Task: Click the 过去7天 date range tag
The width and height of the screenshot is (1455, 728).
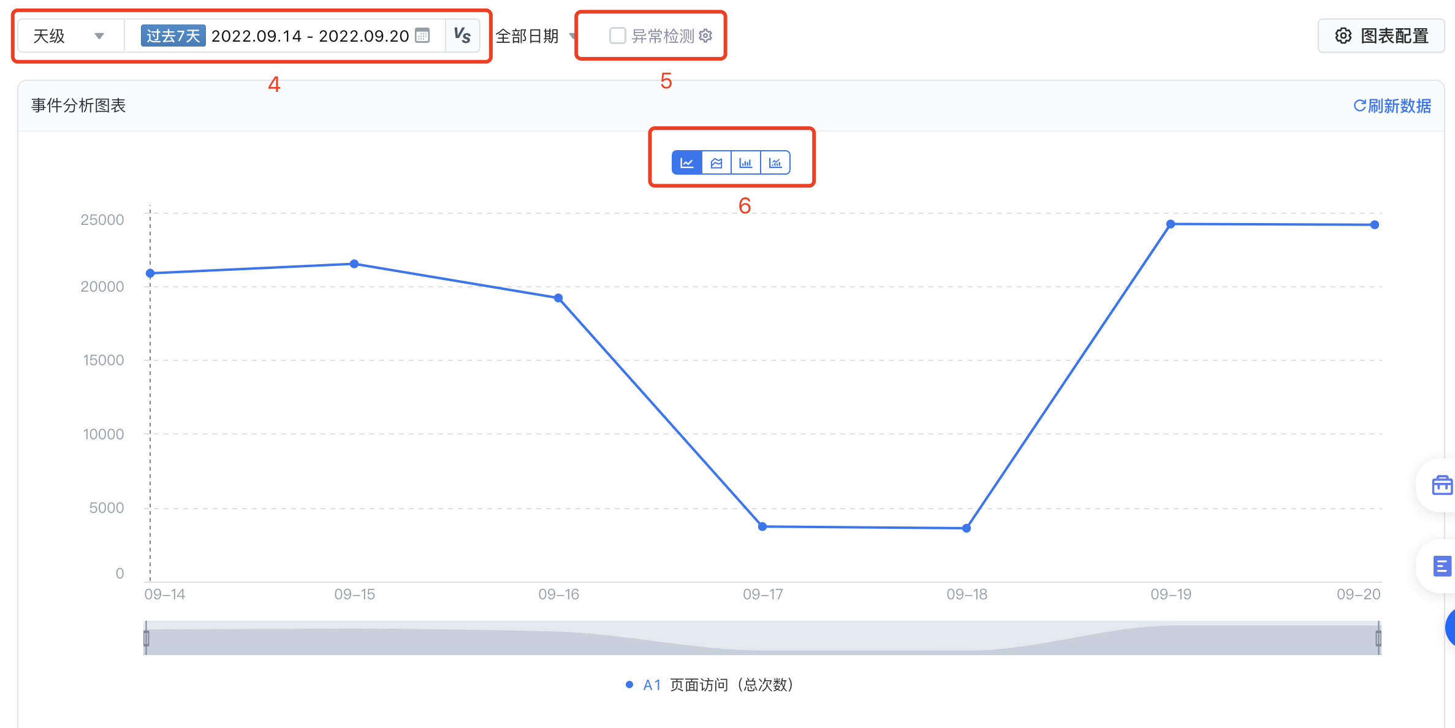Action: (173, 36)
